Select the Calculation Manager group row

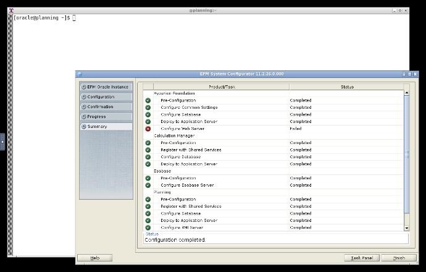point(274,136)
